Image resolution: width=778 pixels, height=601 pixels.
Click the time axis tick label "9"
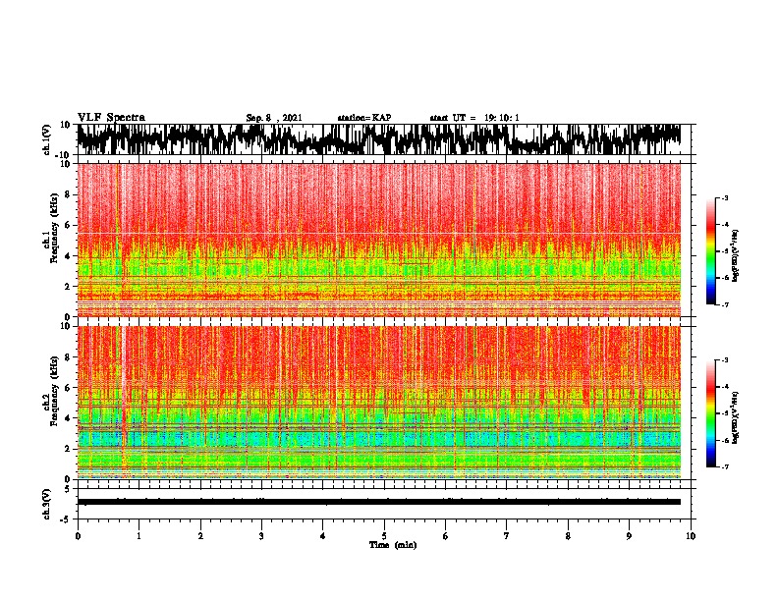click(629, 536)
